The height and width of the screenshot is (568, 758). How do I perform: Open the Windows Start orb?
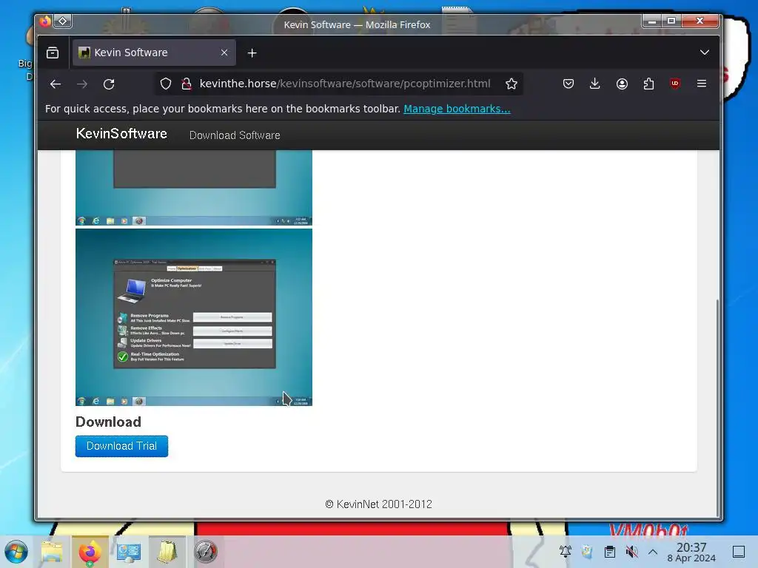[x=16, y=552]
